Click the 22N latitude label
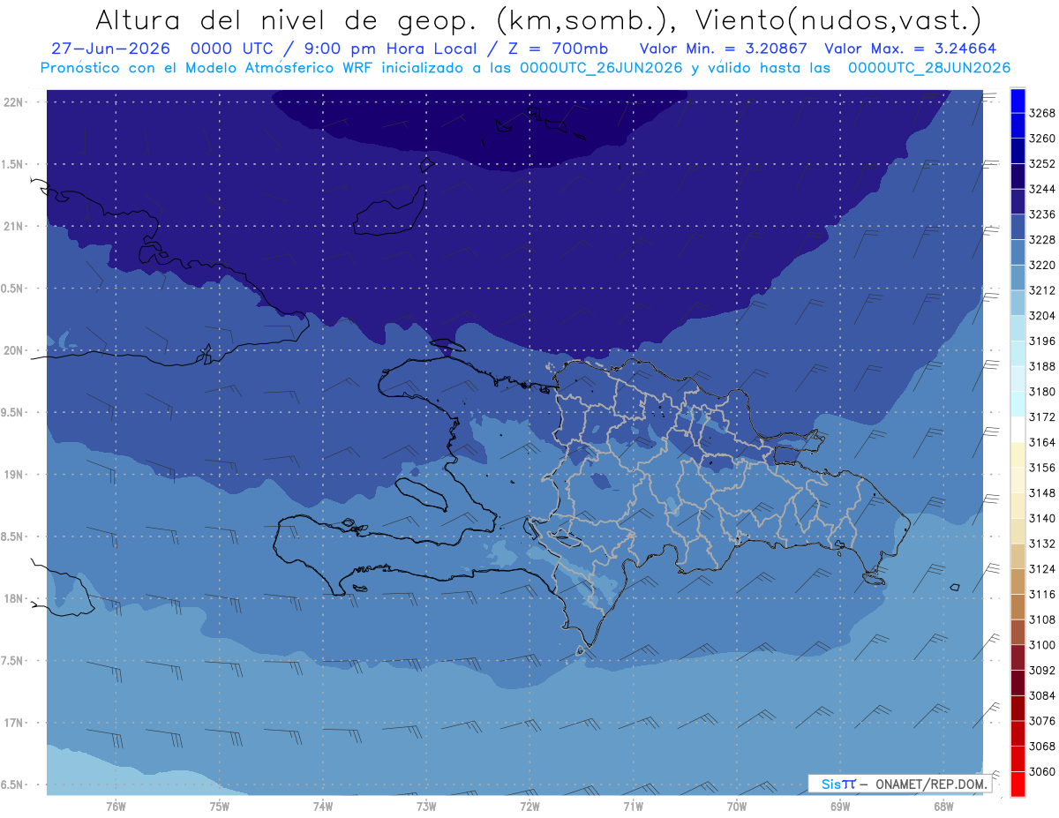This screenshot has width=1059, height=818. (x=13, y=102)
